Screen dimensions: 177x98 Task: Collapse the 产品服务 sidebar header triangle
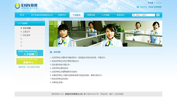click(19, 23)
